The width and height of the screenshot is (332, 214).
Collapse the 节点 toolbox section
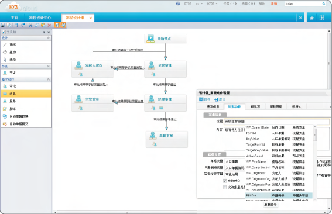[49, 67]
